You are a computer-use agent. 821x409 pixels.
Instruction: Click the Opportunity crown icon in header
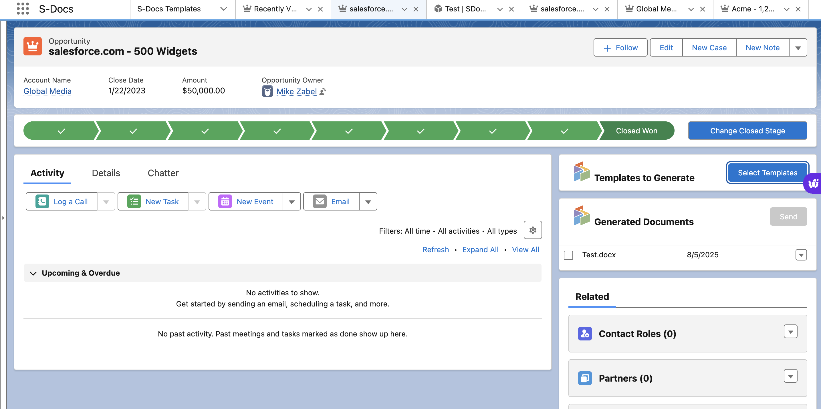33,47
